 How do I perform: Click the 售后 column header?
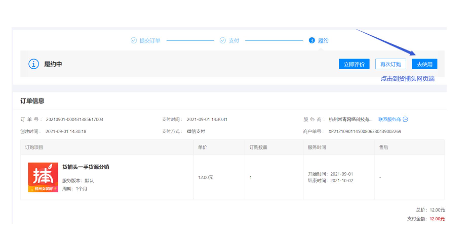point(383,147)
